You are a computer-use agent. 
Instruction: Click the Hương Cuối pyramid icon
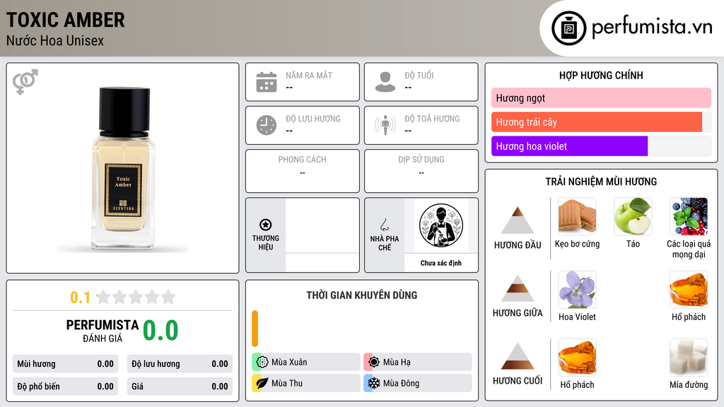click(x=518, y=356)
